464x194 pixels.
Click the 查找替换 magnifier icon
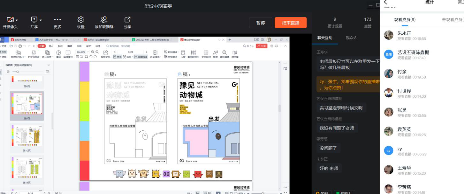click(x=224, y=52)
